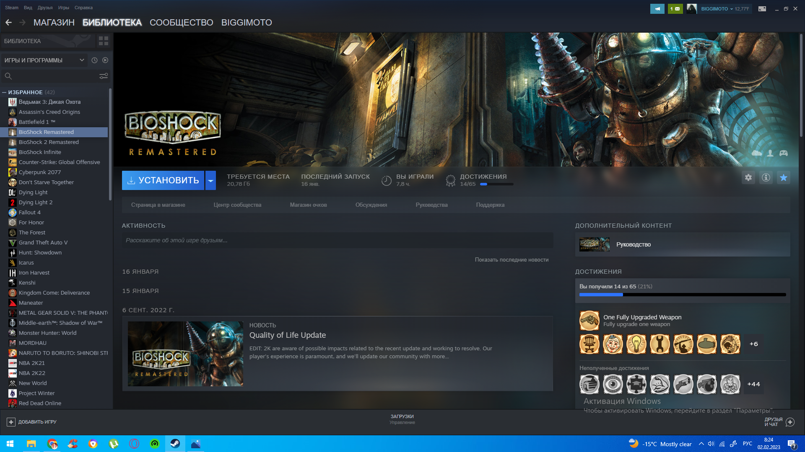Open Центр сообщества link
This screenshot has width=805, height=452.
pos(237,205)
